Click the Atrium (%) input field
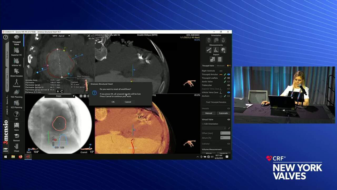The width and height of the screenshot is (337, 190). coord(225,138)
